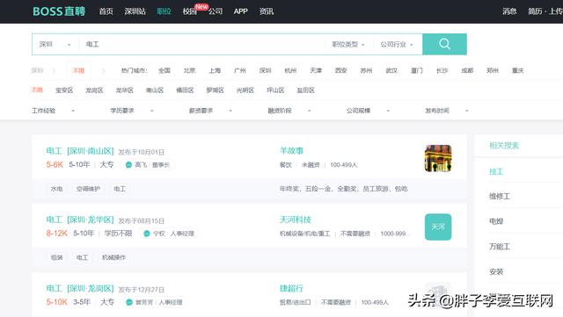The image size is (563, 317).
Task: Open 资讯 in top navigation
Action: click(267, 11)
